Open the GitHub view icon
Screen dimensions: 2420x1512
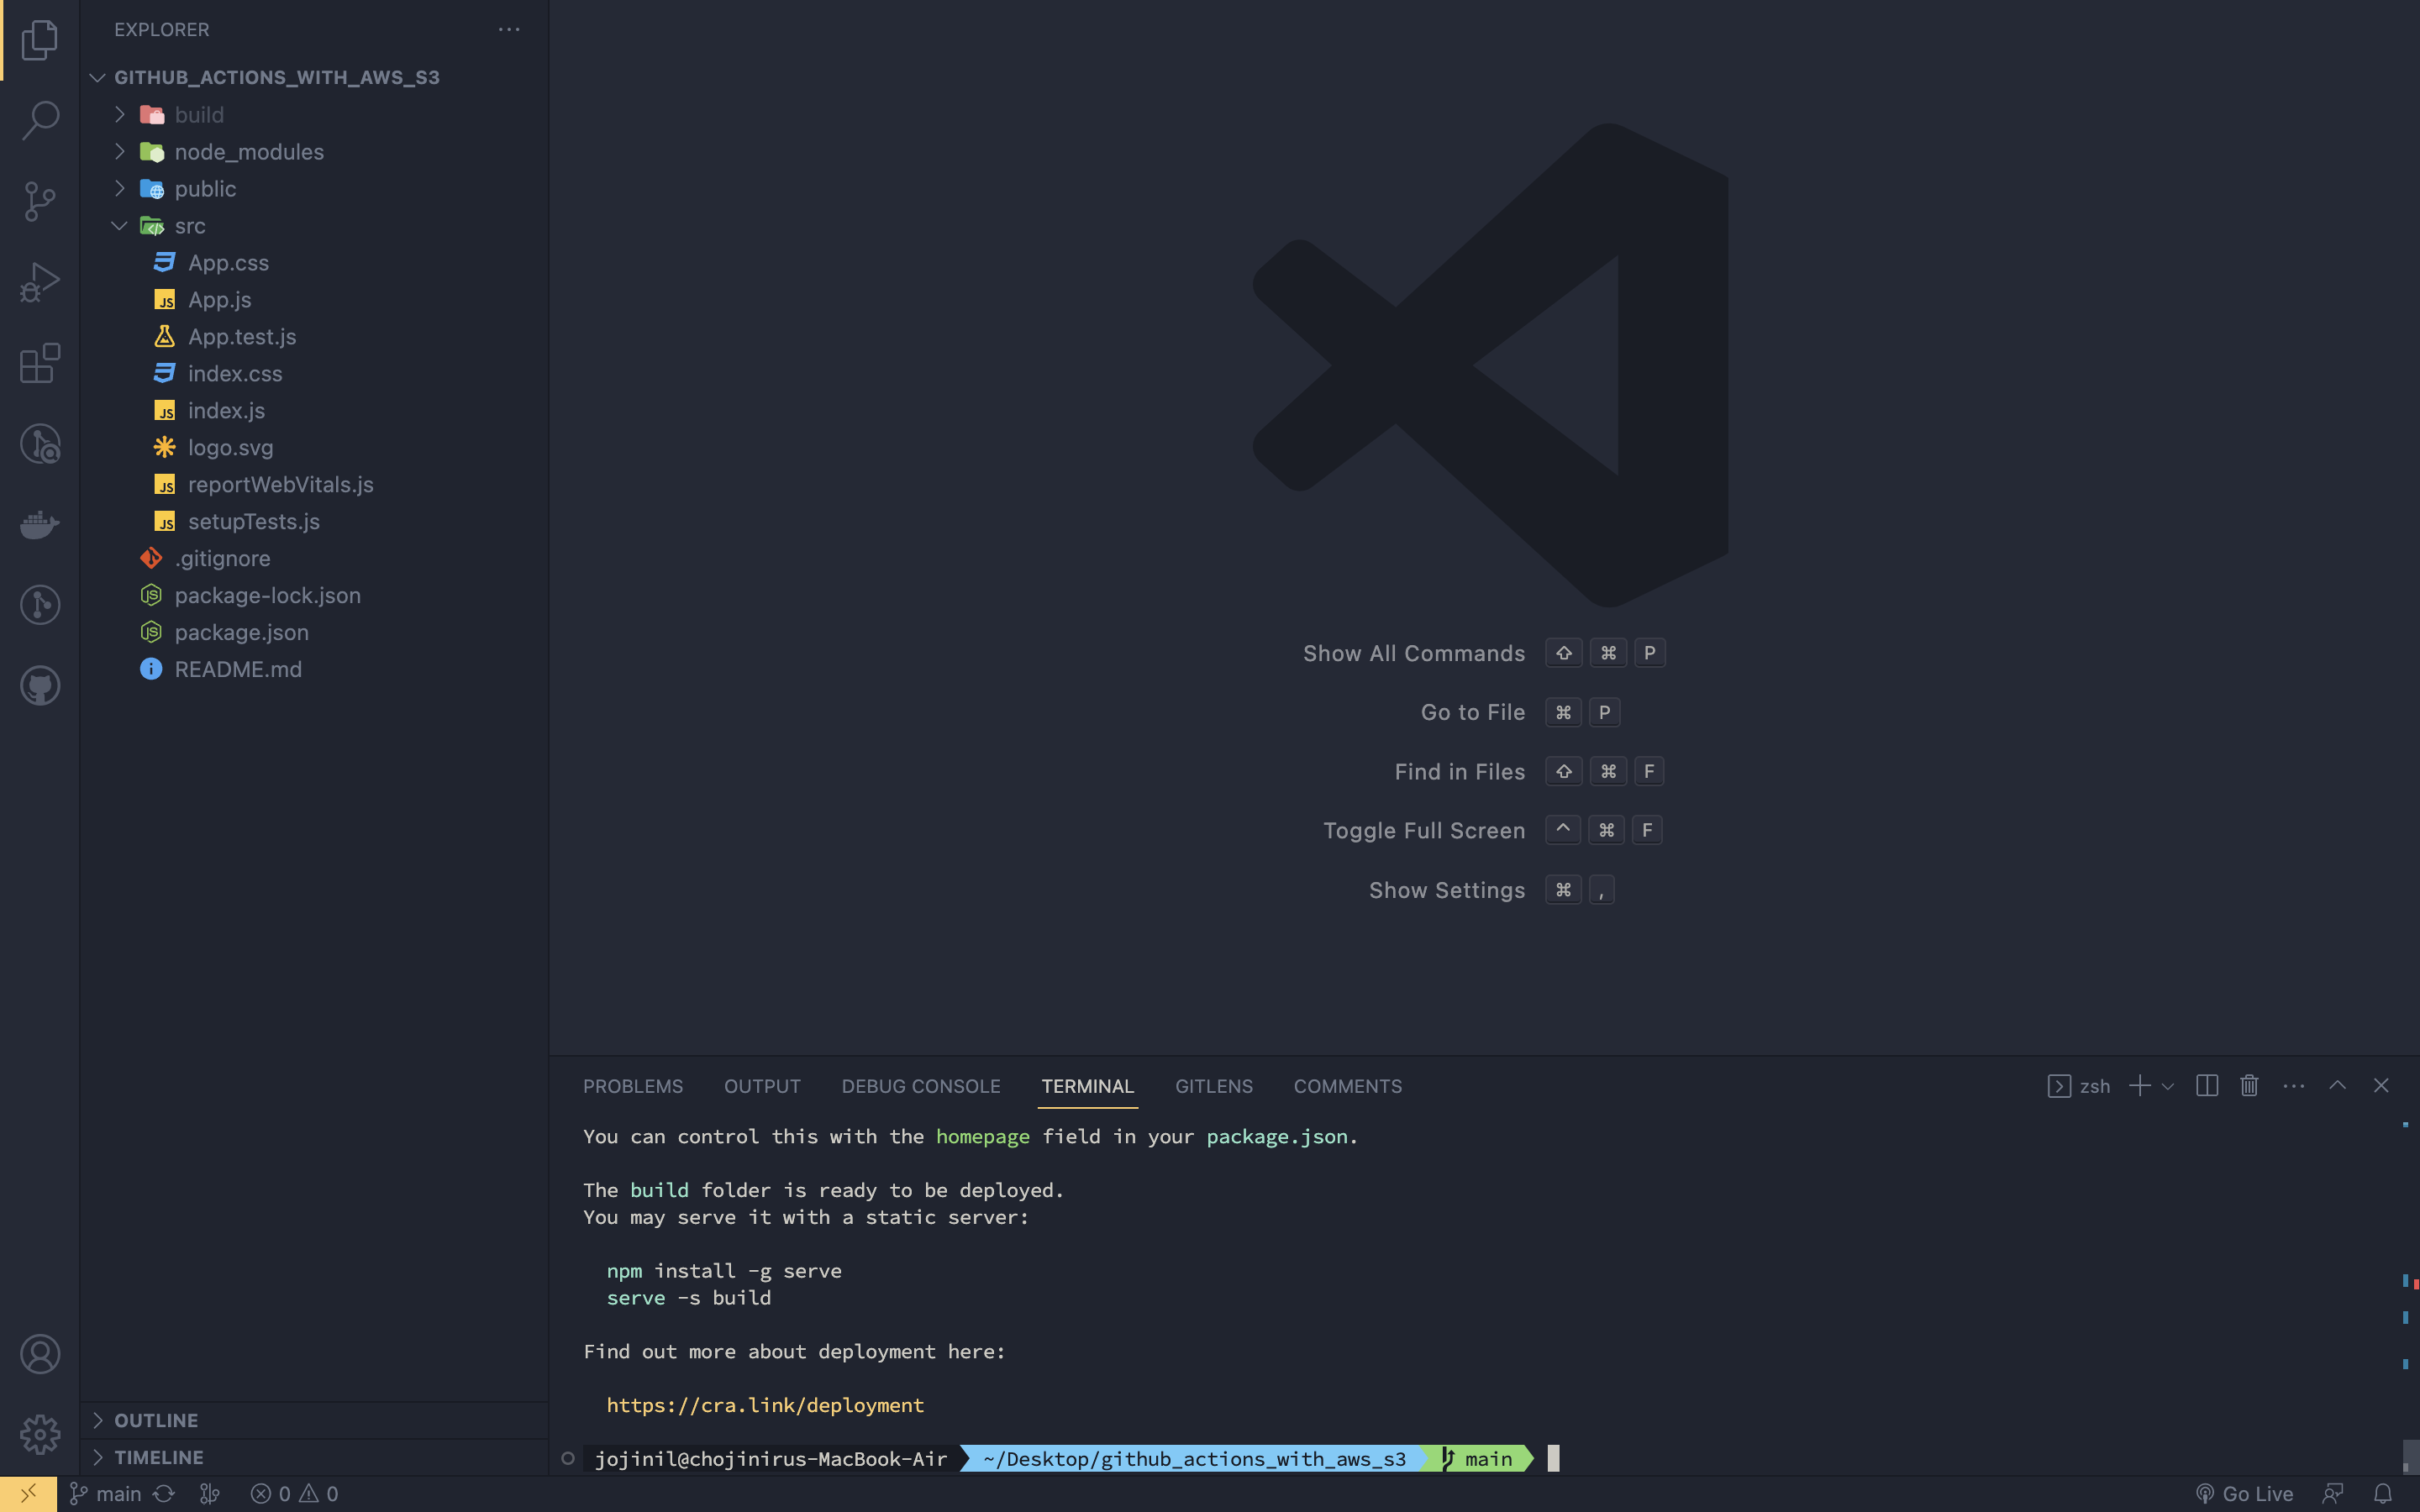coord(40,686)
